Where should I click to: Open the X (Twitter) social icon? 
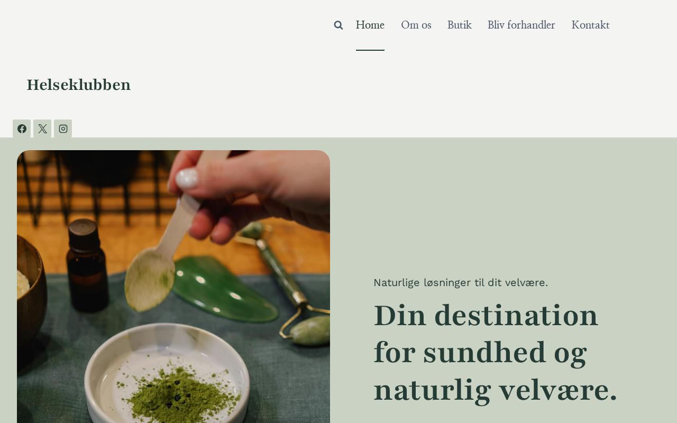pyautogui.click(x=42, y=128)
